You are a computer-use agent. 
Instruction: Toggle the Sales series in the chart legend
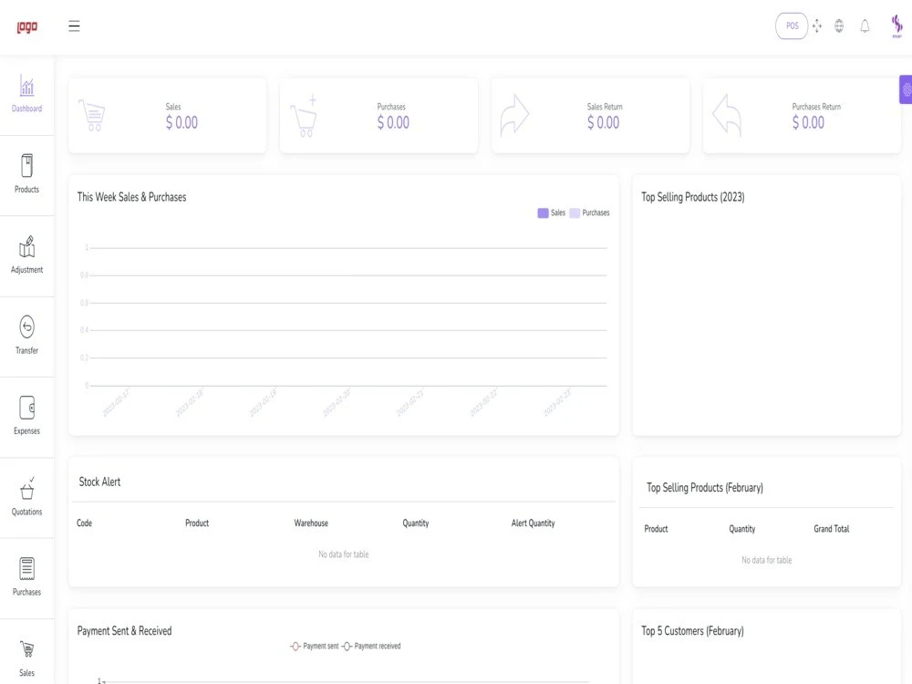point(548,212)
